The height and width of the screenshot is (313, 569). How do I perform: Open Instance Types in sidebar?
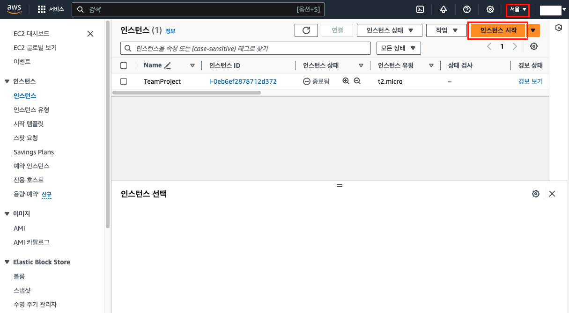click(31, 110)
